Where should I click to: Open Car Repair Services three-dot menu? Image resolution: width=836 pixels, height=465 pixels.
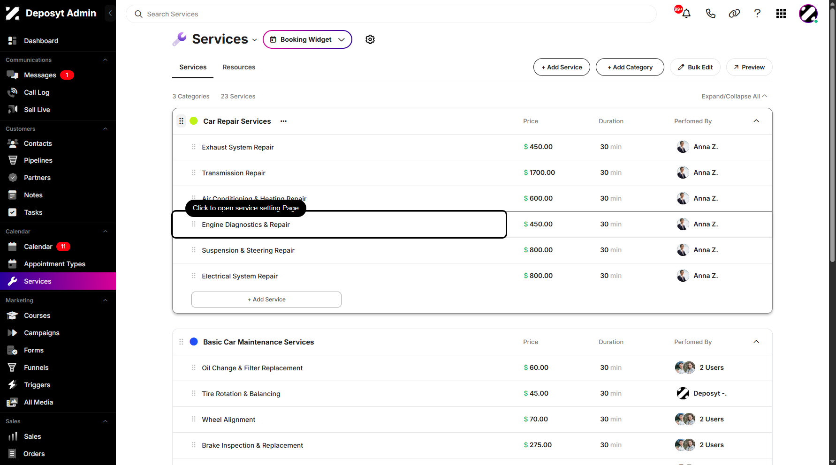(283, 121)
